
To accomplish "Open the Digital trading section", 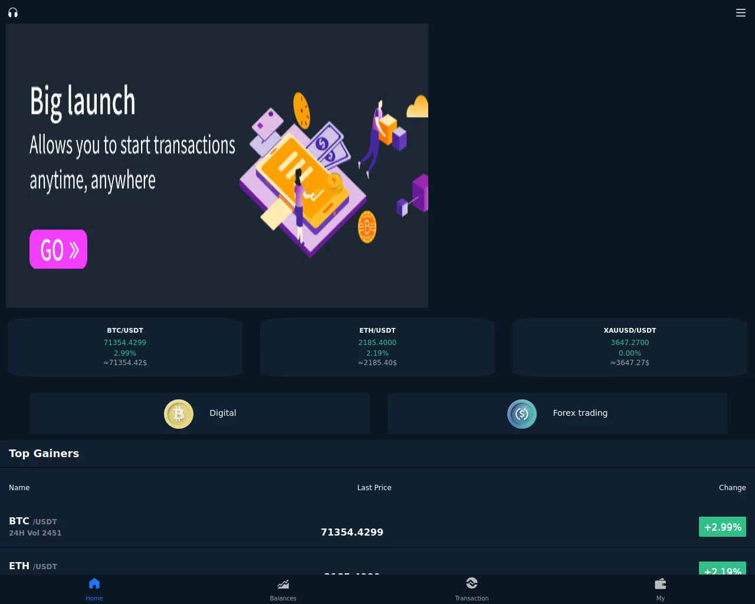I will point(223,413).
